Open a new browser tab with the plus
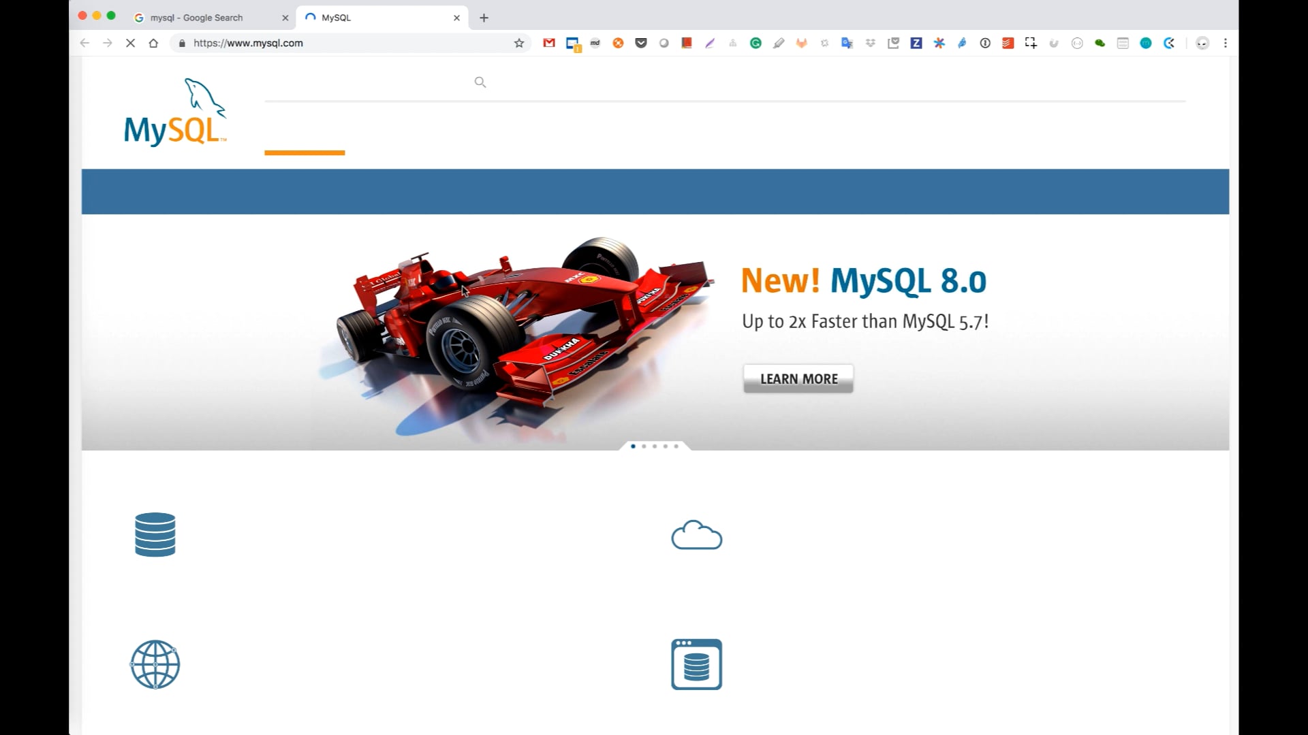 tap(484, 17)
